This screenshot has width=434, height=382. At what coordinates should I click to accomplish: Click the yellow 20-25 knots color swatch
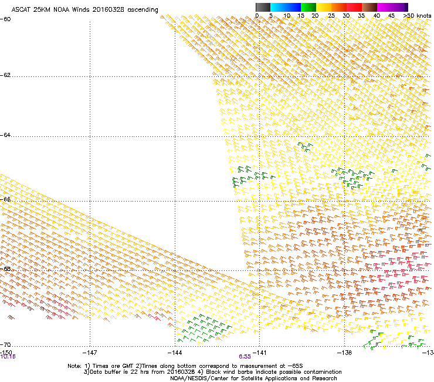tap(324, 7)
